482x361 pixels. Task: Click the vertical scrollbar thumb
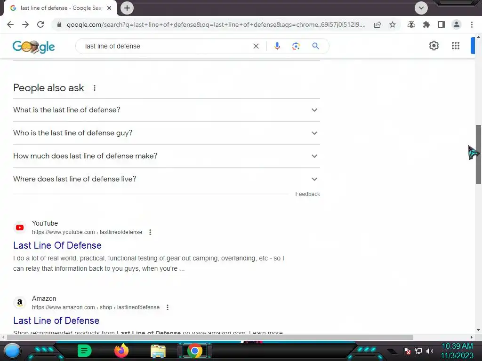point(478,154)
